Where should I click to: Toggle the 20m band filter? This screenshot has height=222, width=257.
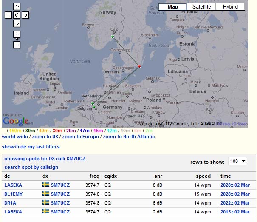click(x=71, y=131)
